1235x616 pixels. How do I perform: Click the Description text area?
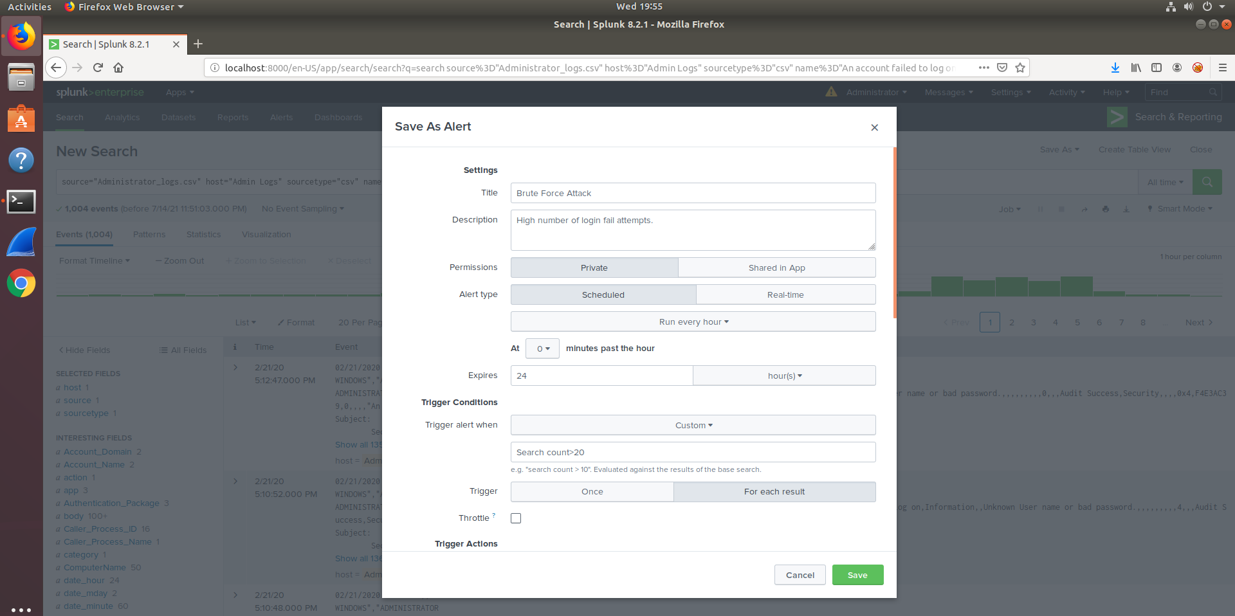693,230
